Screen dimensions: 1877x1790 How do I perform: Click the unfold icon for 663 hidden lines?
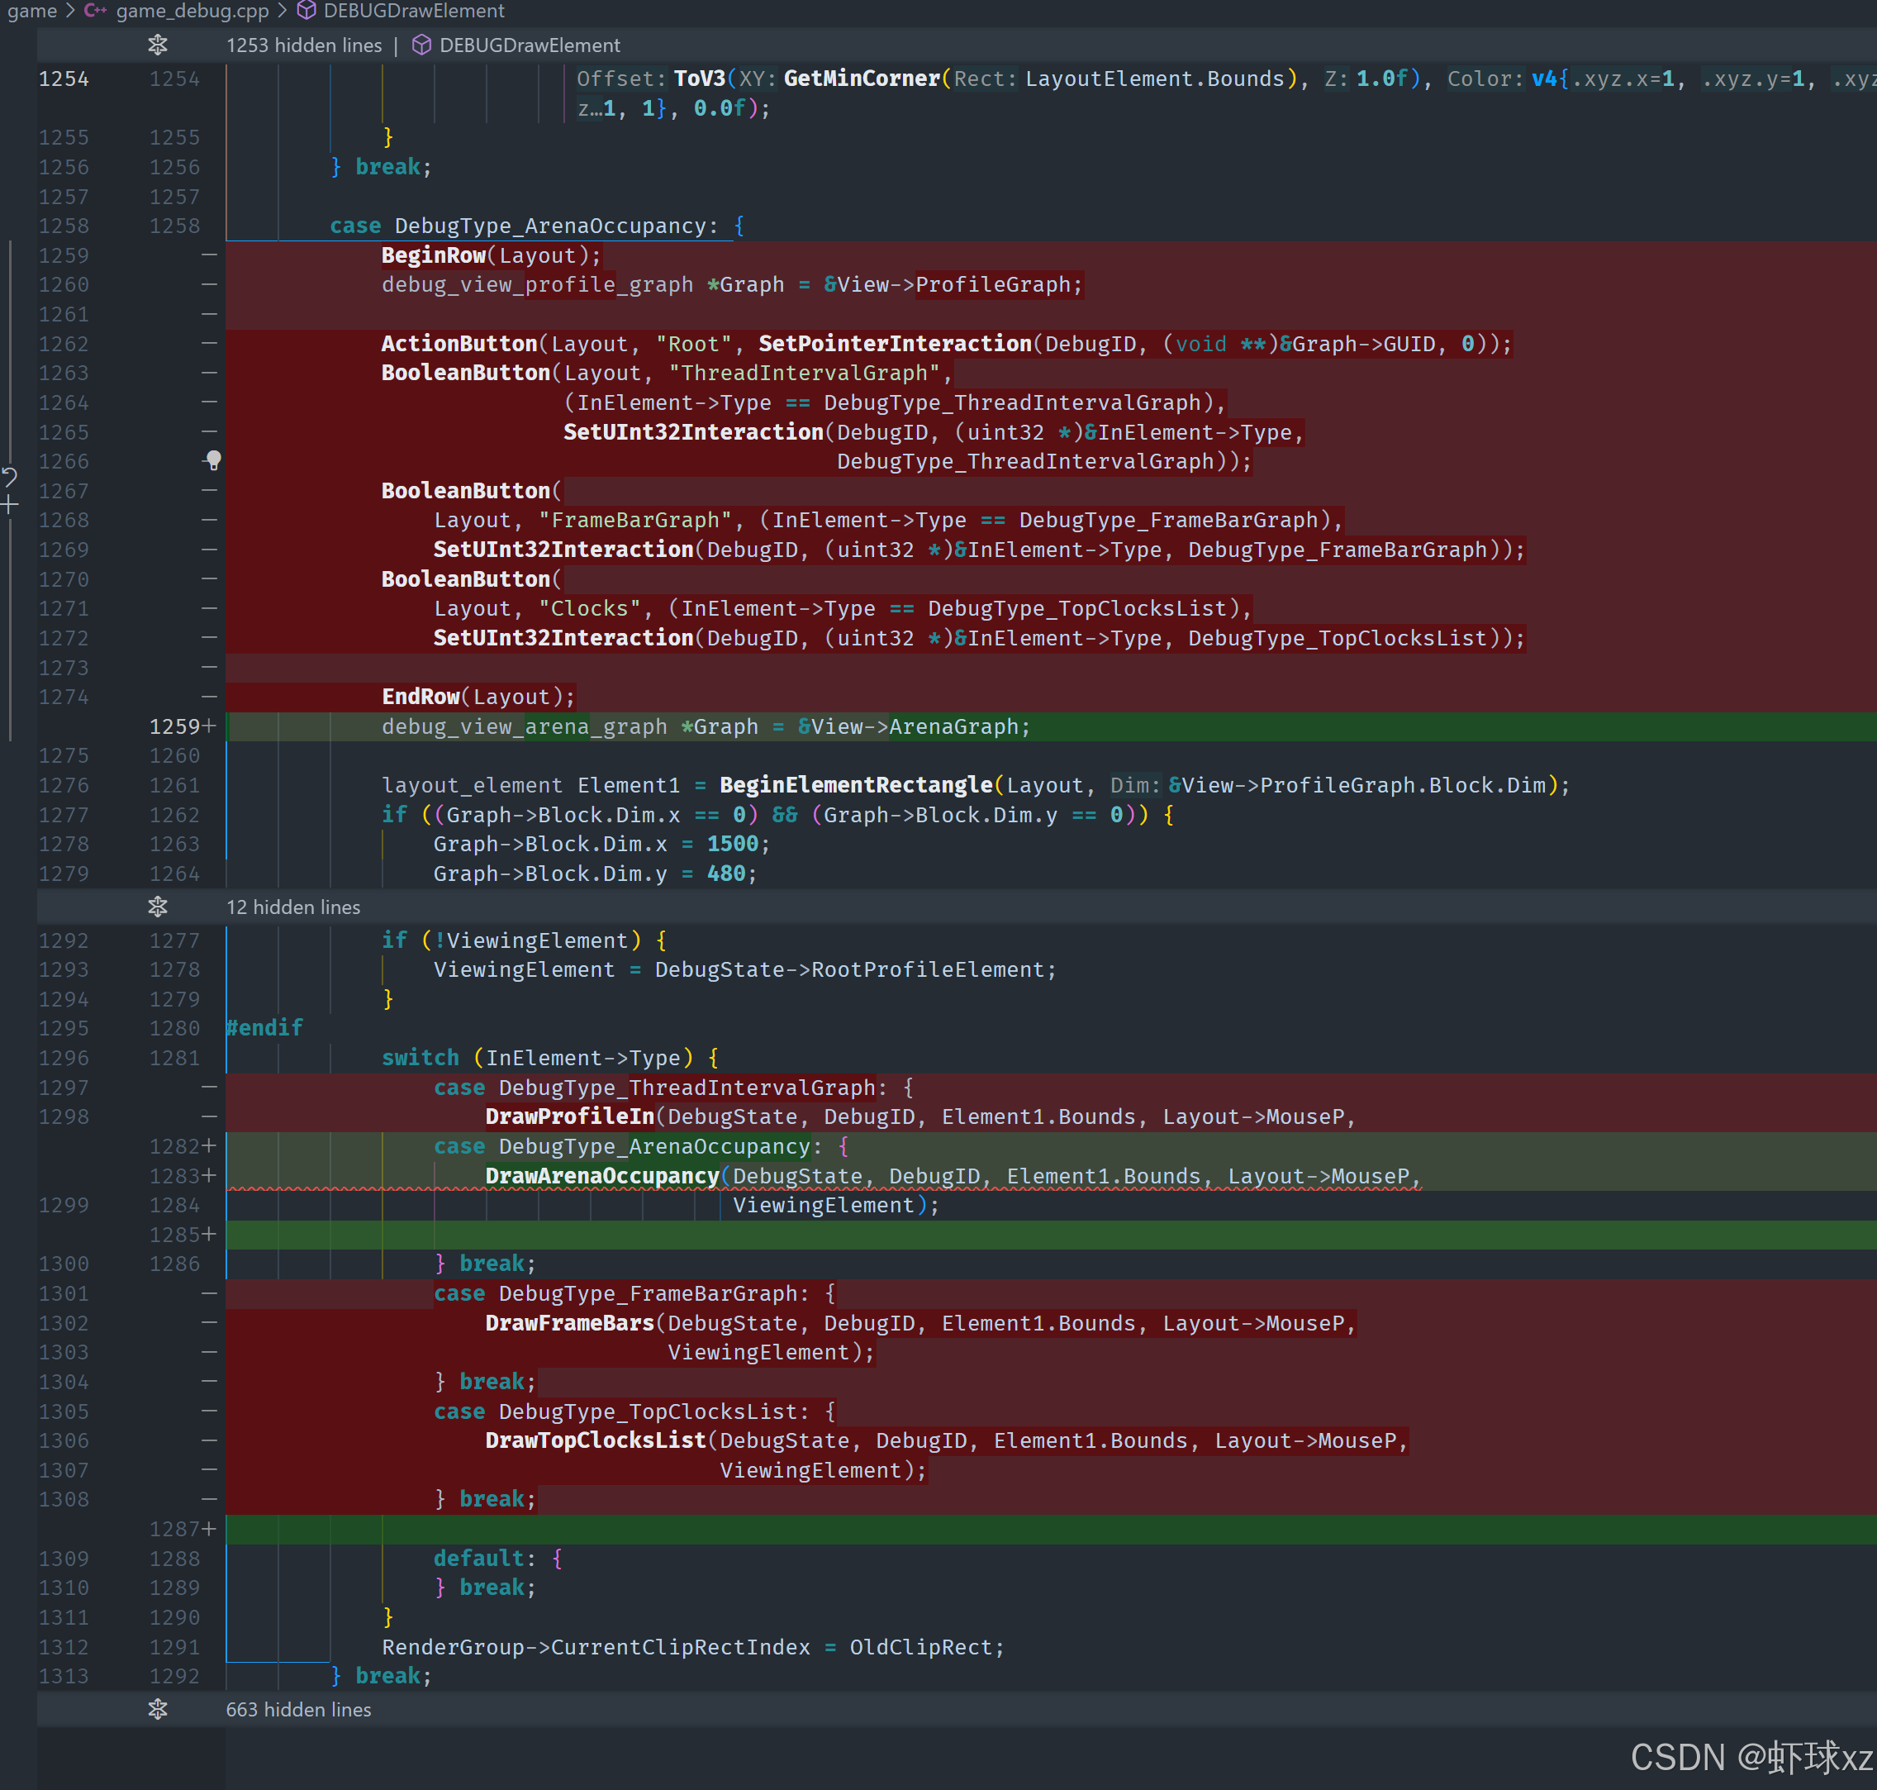(x=159, y=1709)
